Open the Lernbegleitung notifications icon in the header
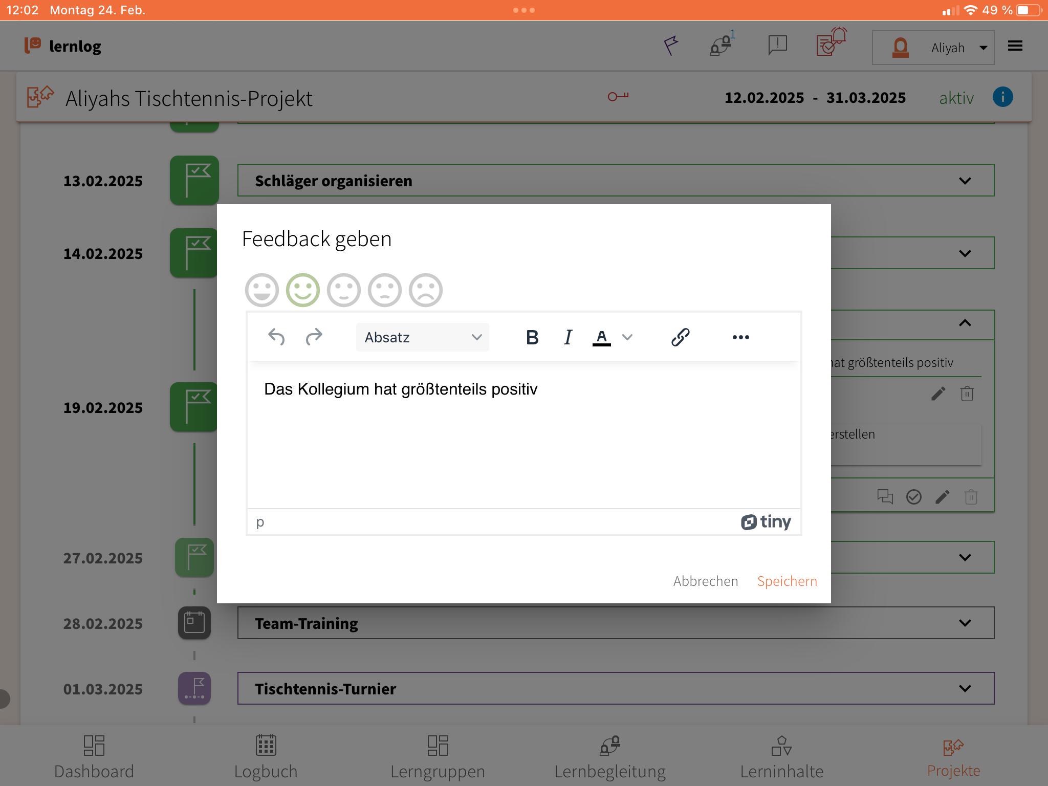1048x786 pixels. coord(722,45)
